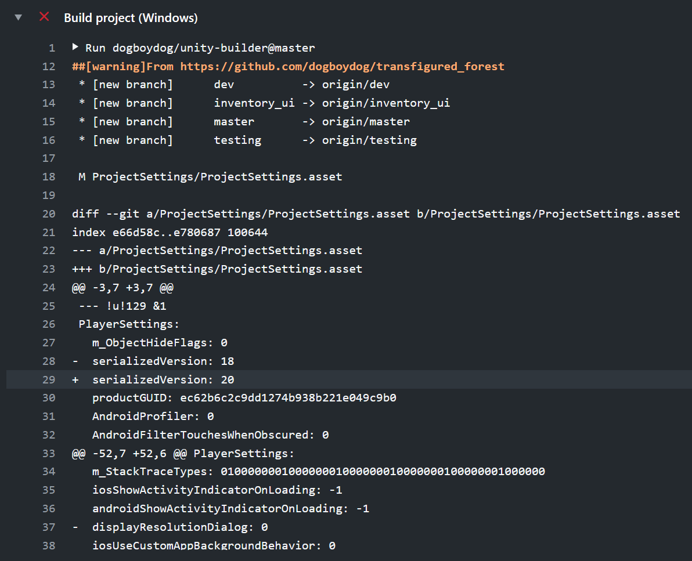Screen dimensions: 692x561
Task: Click line number 16
Action: tap(49, 140)
